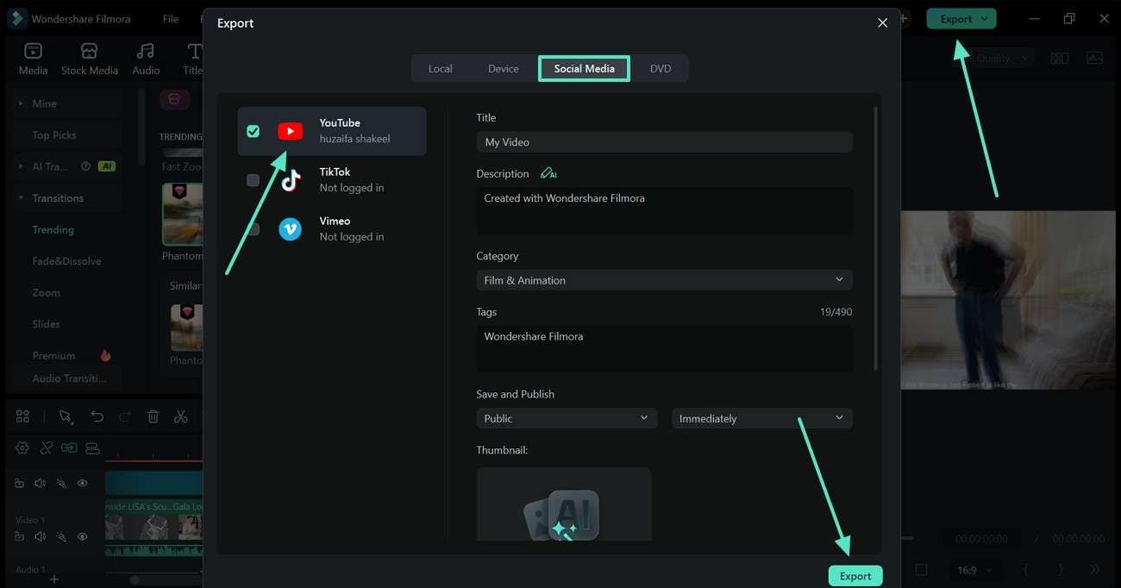Image resolution: width=1121 pixels, height=588 pixels.
Task: Mute the topmost track speaker icon
Action: click(x=40, y=484)
